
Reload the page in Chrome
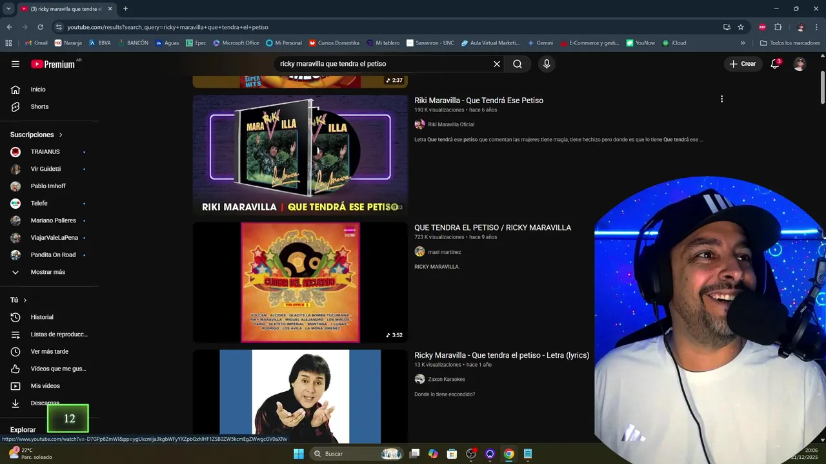pos(40,27)
